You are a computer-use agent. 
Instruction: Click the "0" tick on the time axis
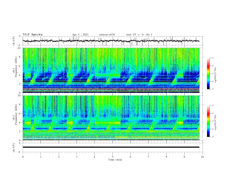coord(23,157)
